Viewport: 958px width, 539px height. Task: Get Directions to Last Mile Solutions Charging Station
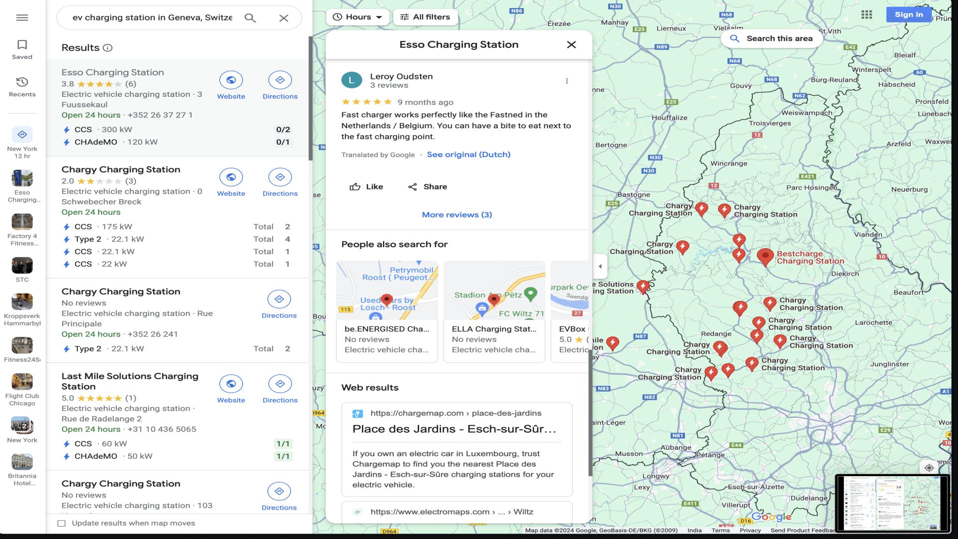280,389
